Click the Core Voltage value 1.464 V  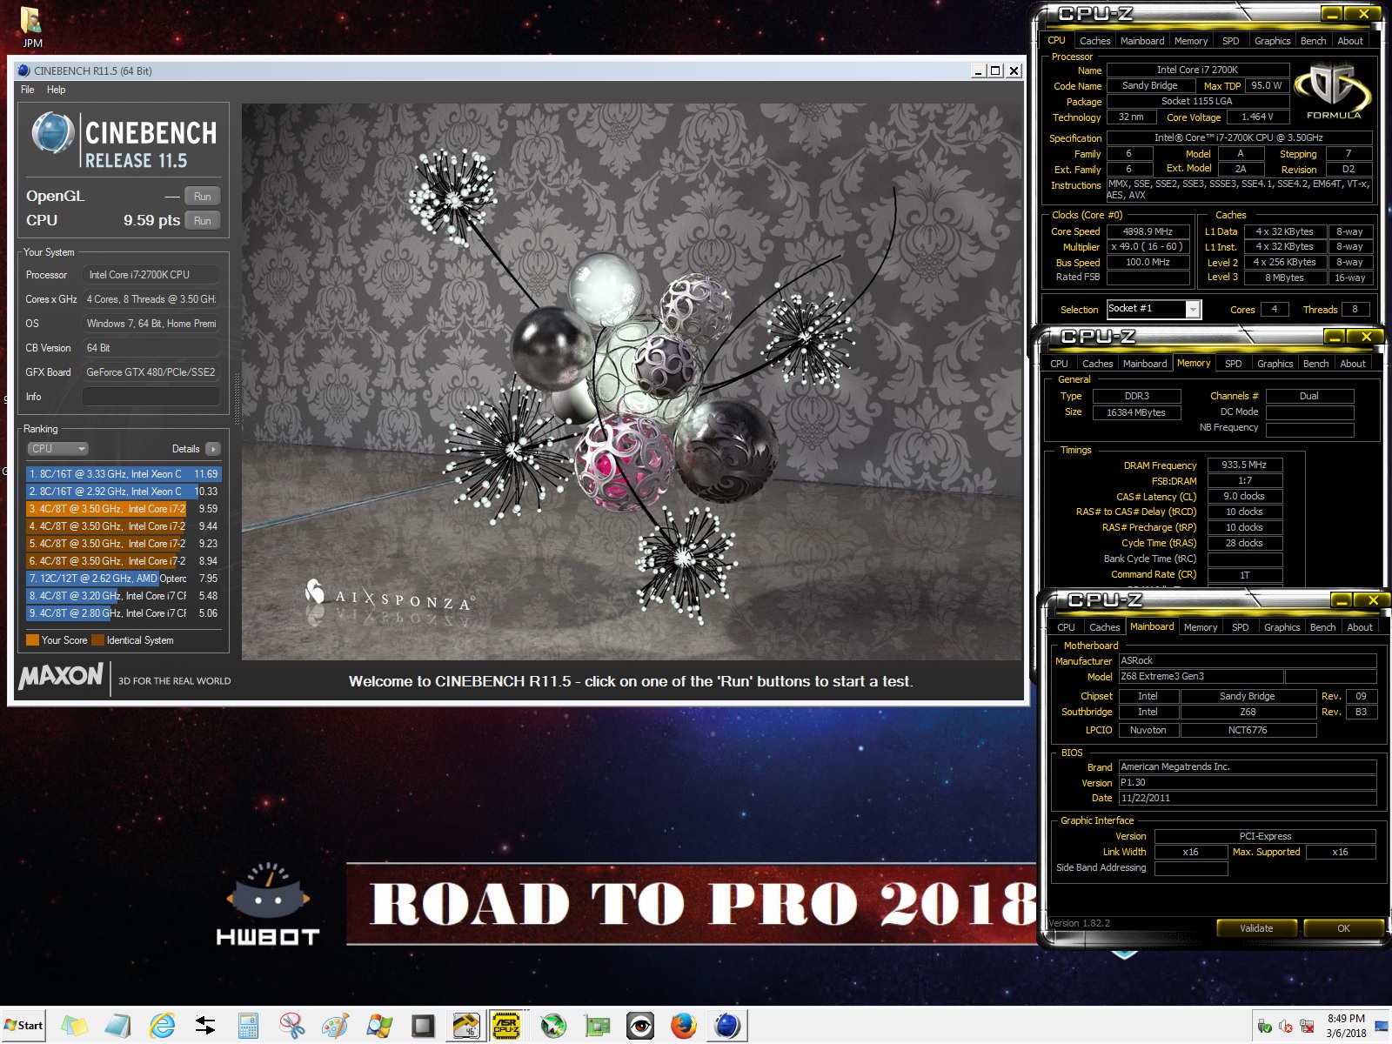[x=1257, y=117]
